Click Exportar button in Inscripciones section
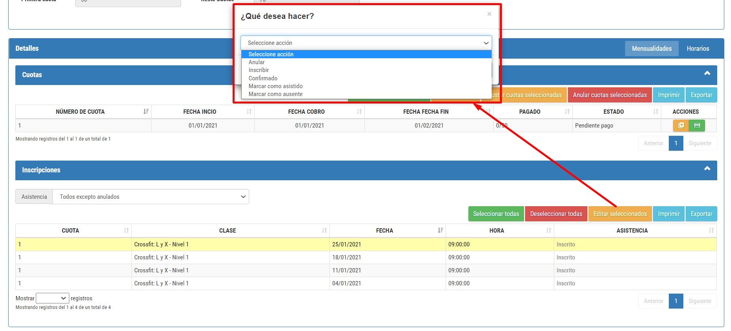The width and height of the screenshot is (731, 331). coord(701,214)
